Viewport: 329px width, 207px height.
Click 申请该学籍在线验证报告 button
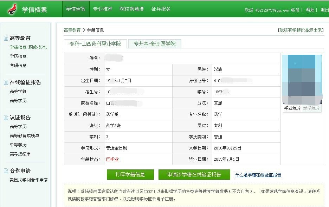click(194, 175)
